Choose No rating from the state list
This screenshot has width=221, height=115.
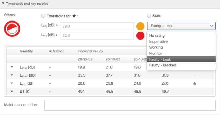click(x=157, y=36)
